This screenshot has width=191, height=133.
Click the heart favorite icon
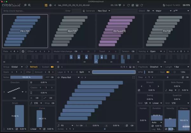[120, 5]
